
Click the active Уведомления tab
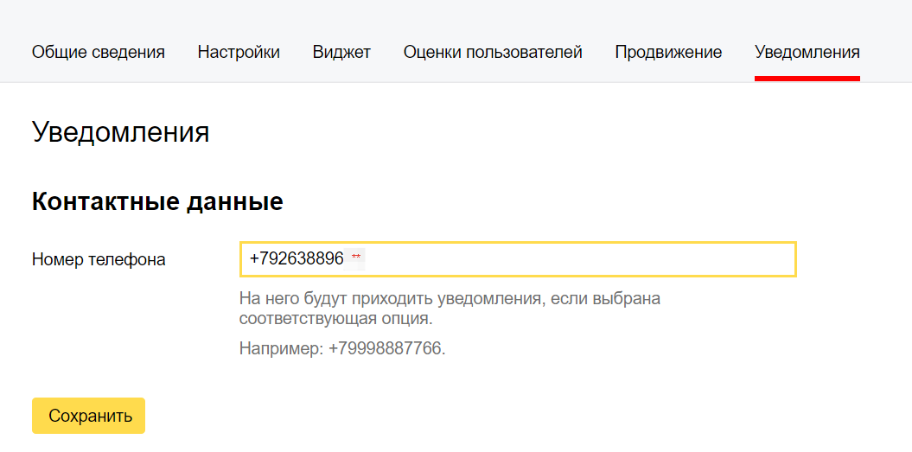click(x=807, y=53)
